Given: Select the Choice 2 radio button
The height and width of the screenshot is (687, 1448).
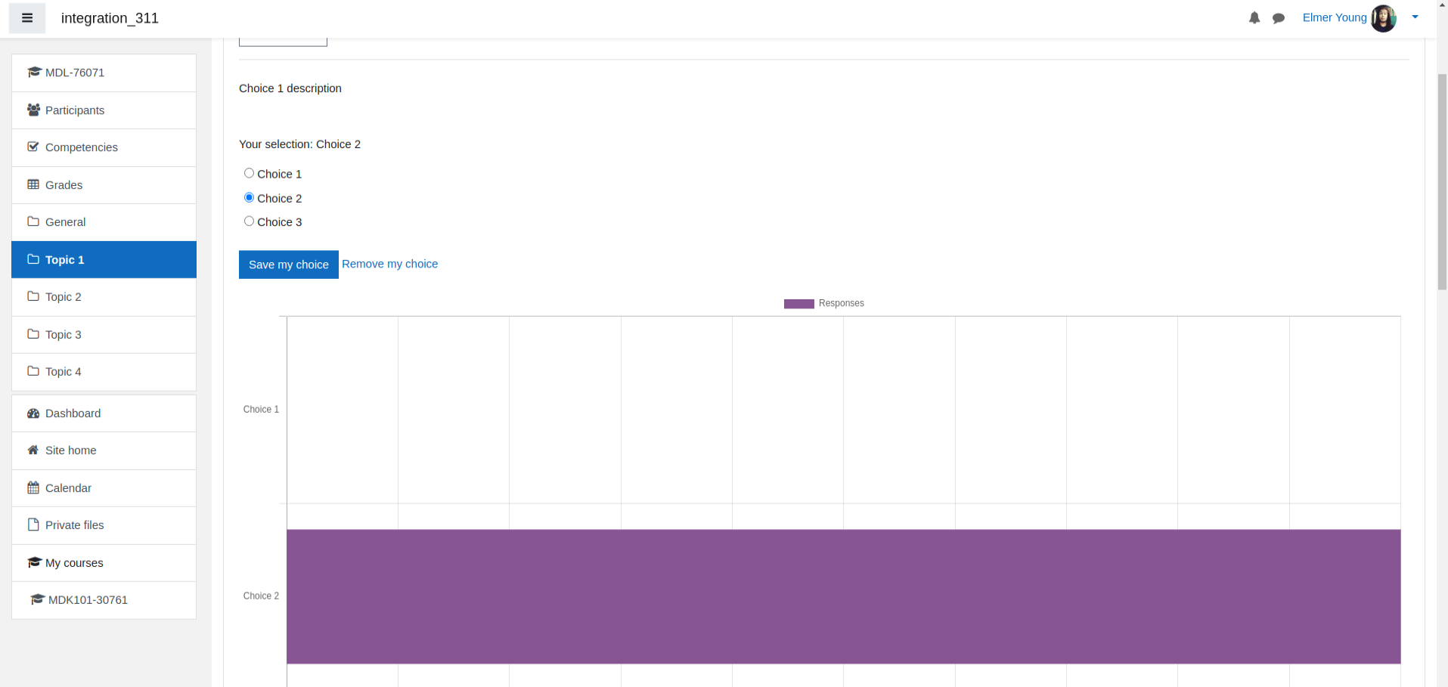Looking at the screenshot, I should pos(249,197).
